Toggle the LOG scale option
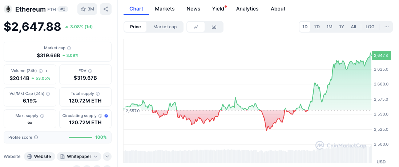Image resolution: width=399 pixels, height=167 pixels. tap(370, 27)
